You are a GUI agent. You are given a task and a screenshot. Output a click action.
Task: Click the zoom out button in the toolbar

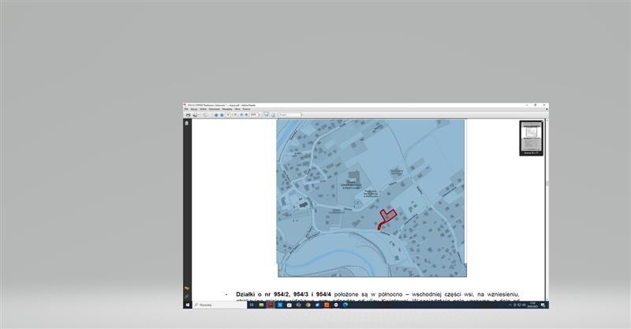coord(241,114)
